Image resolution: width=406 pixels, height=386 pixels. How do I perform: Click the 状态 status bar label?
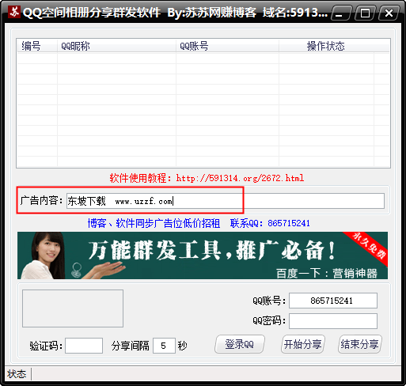click(x=17, y=374)
